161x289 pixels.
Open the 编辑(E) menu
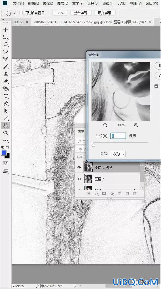click(33, 3)
